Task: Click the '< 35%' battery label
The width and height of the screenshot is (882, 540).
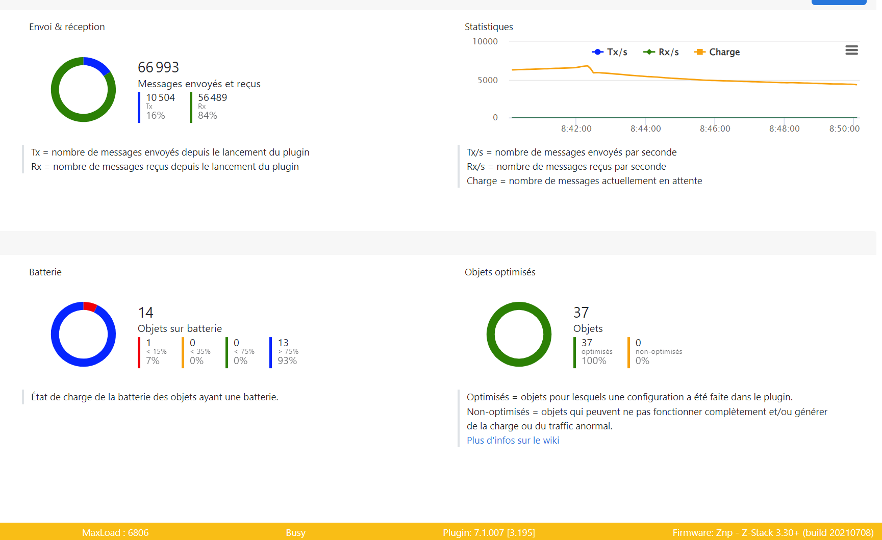Action: (200, 352)
